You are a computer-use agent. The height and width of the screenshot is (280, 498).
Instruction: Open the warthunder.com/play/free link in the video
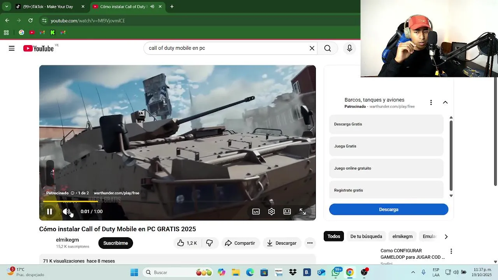click(x=116, y=193)
